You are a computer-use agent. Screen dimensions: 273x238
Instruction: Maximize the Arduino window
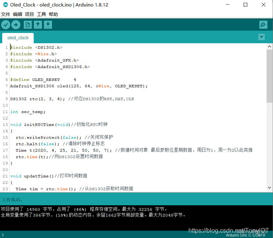[245, 5]
